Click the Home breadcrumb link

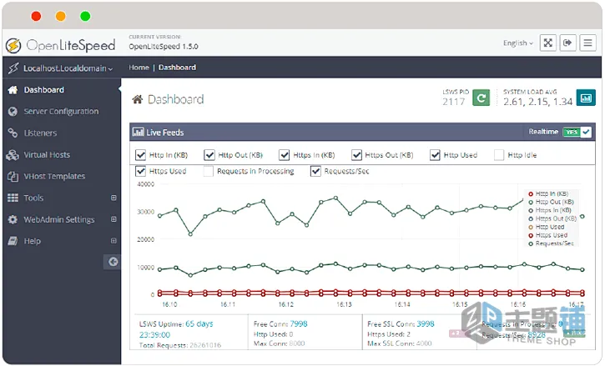click(x=139, y=68)
